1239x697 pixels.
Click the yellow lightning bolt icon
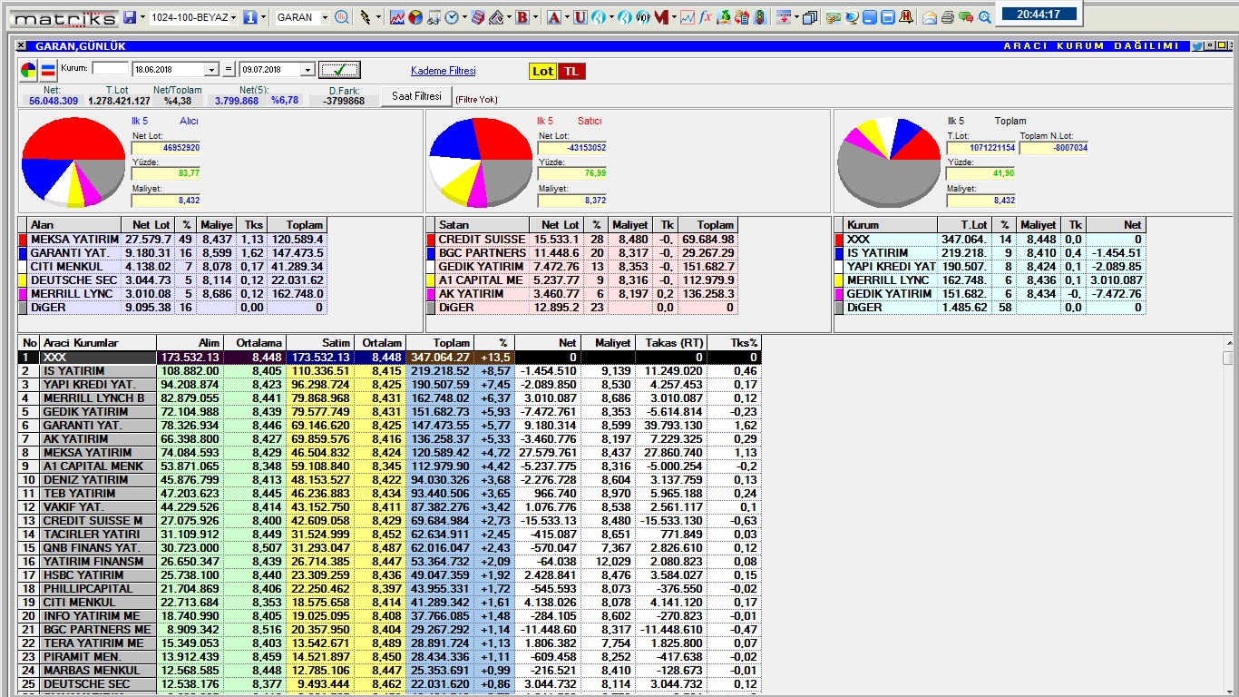tap(366, 17)
